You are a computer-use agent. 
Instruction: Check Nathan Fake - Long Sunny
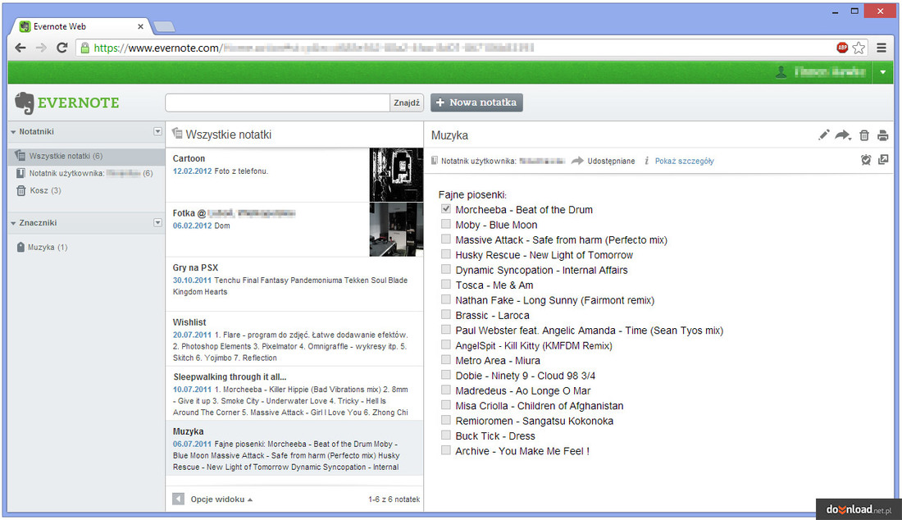446,299
